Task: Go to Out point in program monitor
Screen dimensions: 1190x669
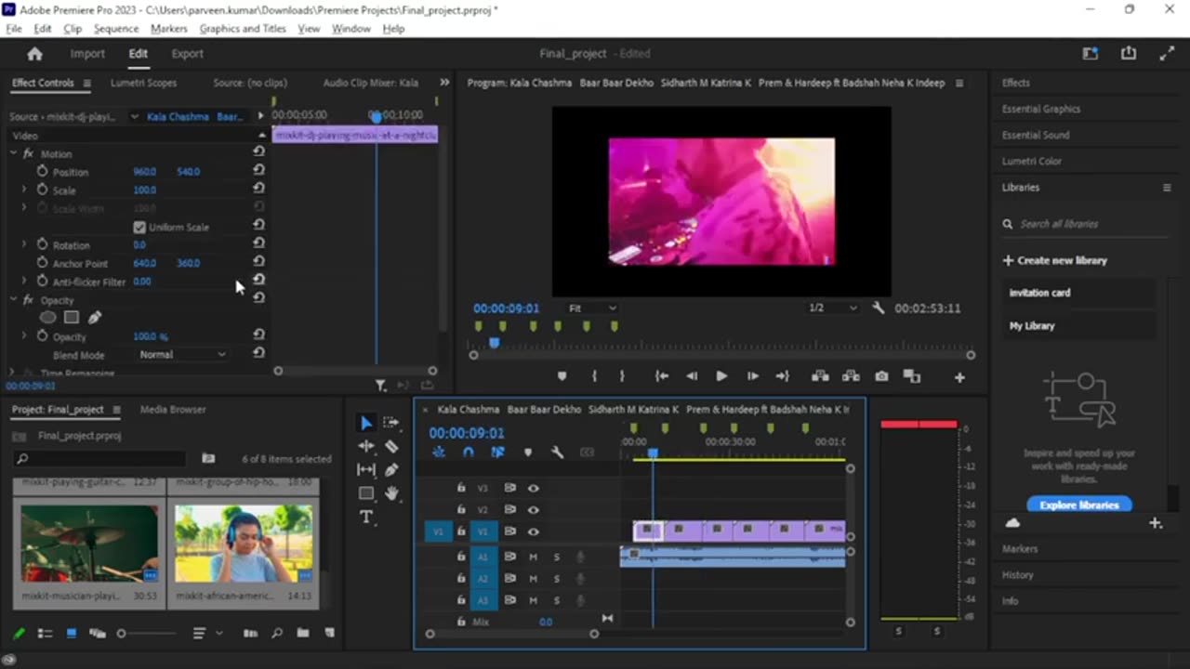Action: [782, 376]
